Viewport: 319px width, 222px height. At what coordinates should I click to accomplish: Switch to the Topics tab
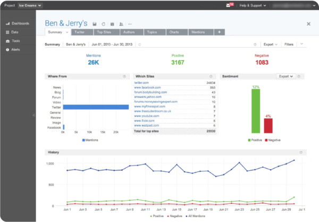pyautogui.click(x=155, y=32)
